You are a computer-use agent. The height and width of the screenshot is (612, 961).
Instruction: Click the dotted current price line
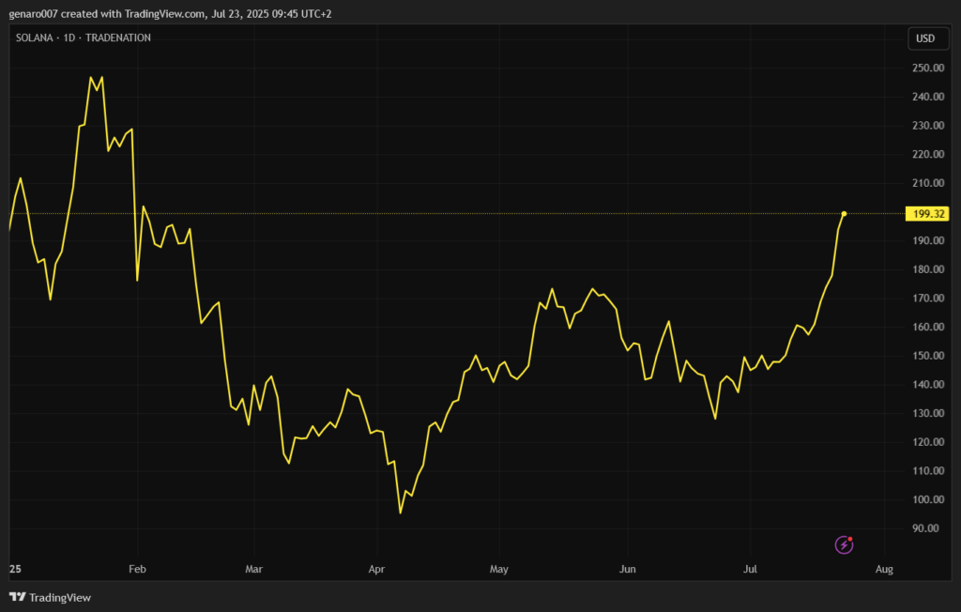469,214
